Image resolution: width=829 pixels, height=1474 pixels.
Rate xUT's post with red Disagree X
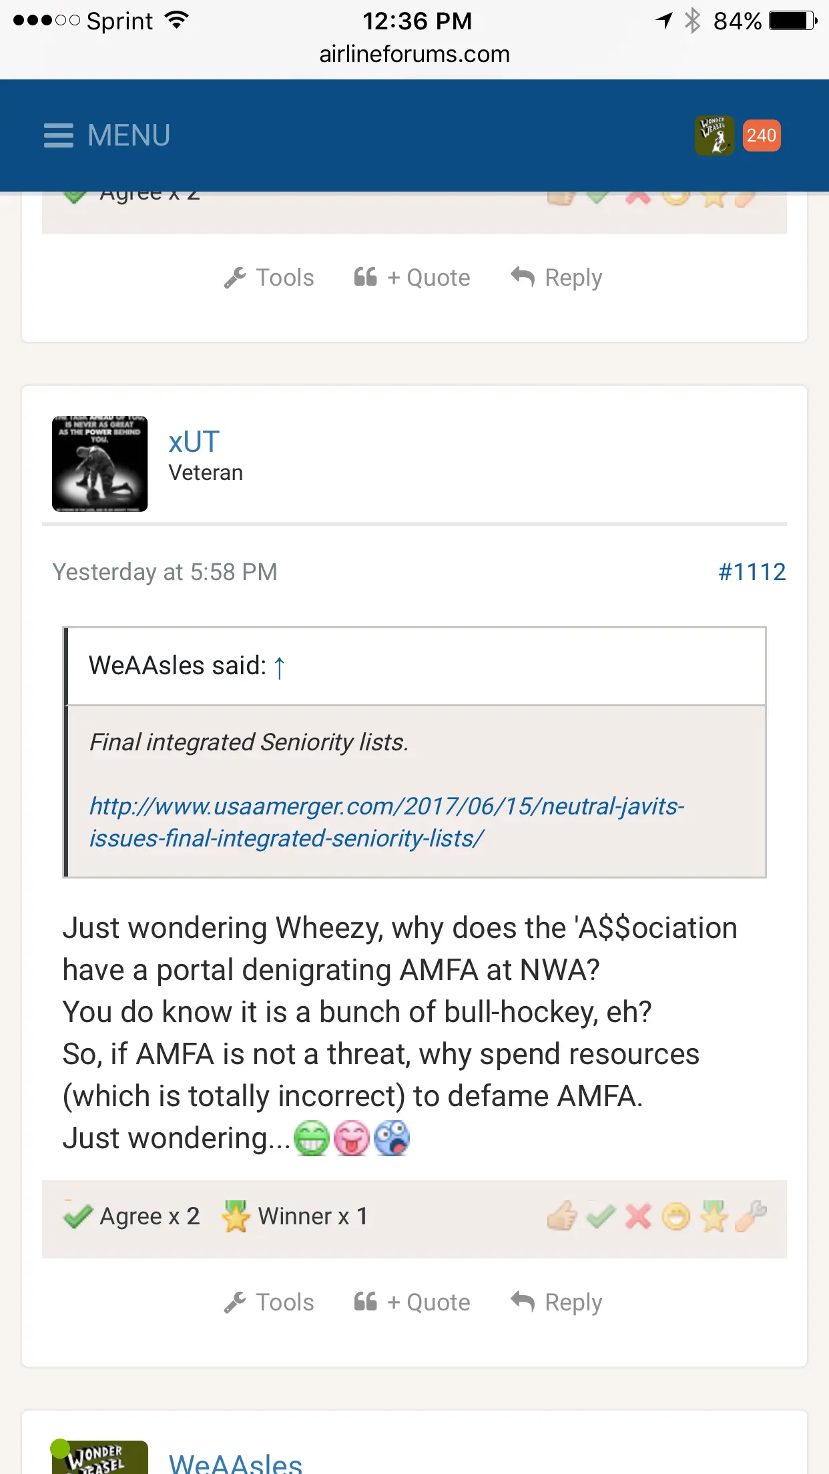[x=638, y=1216]
